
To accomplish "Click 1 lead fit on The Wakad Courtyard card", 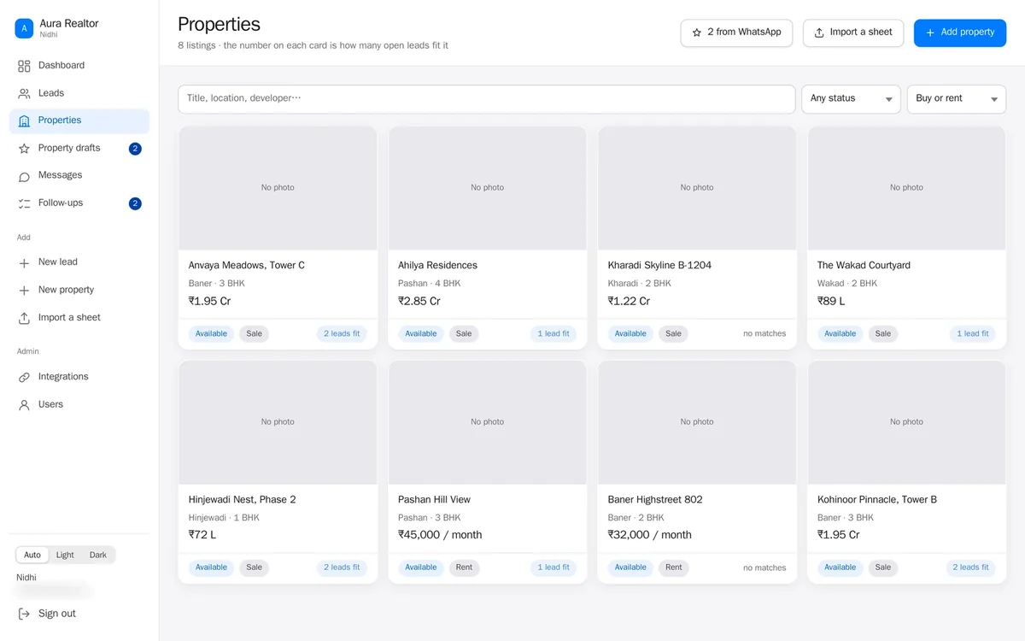I will coord(973,334).
